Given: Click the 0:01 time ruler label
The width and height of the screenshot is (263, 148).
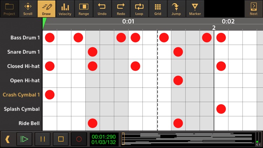Looking at the screenshot, I should tap(128, 21).
